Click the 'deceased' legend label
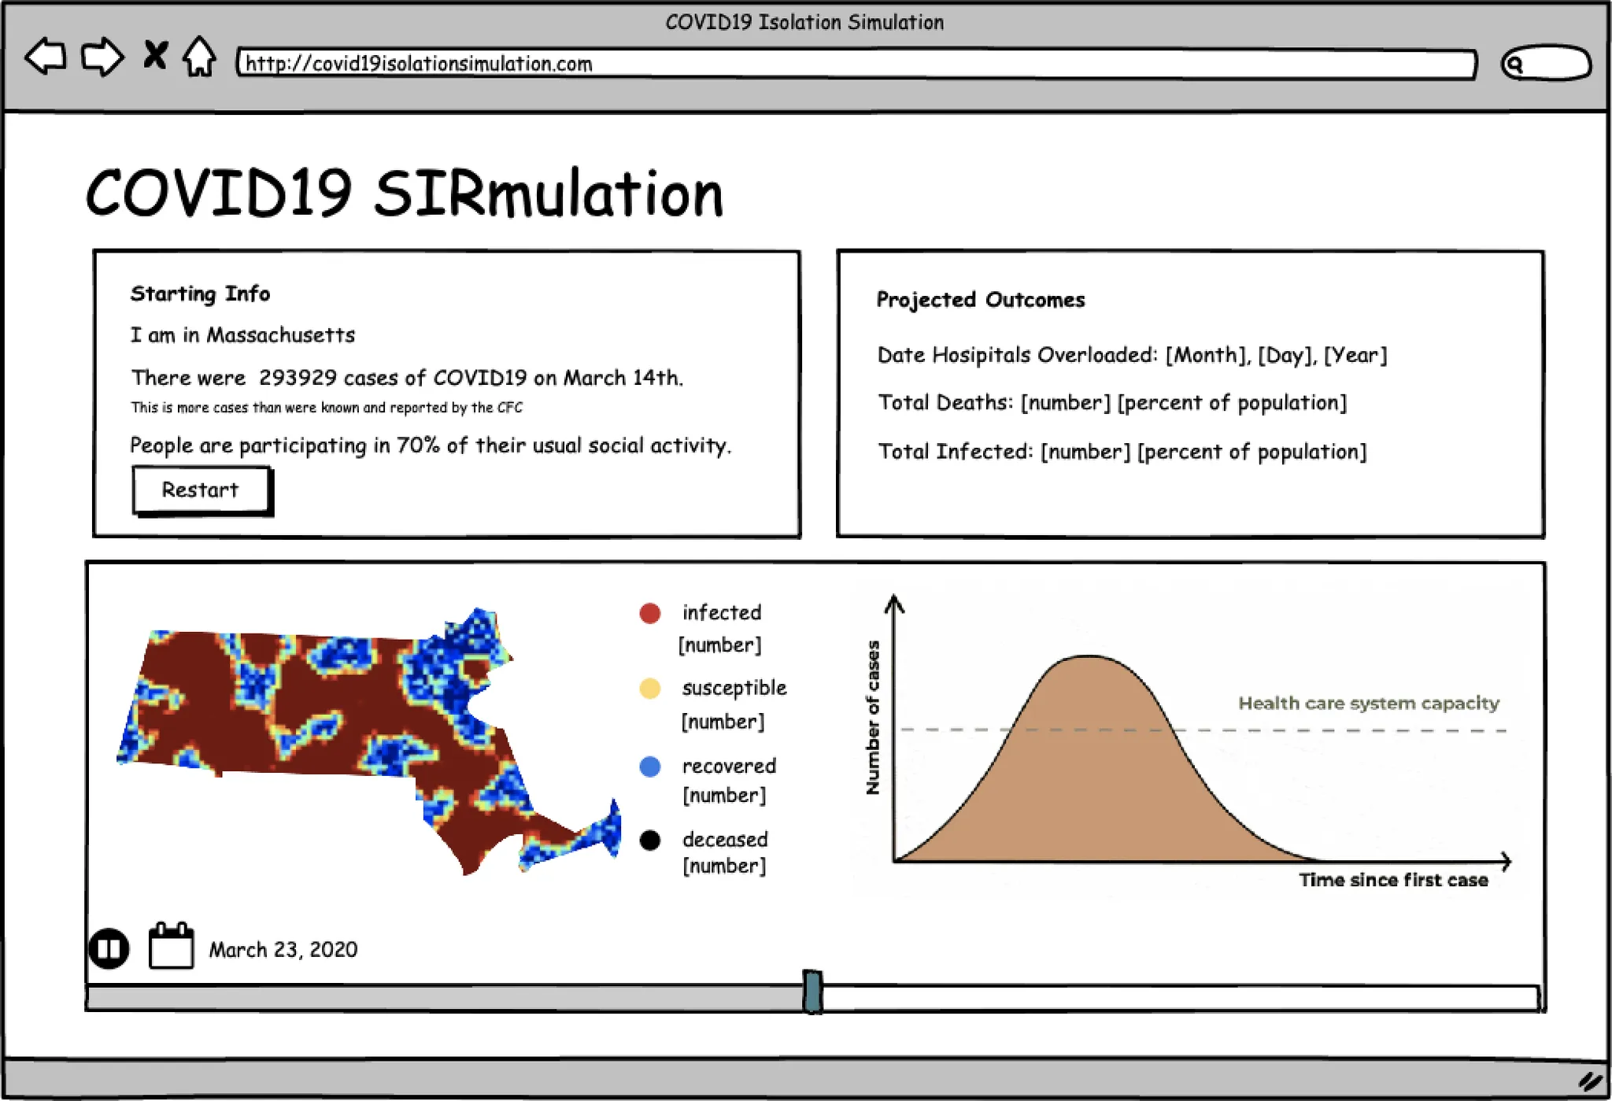This screenshot has width=1612, height=1101. click(725, 840)
